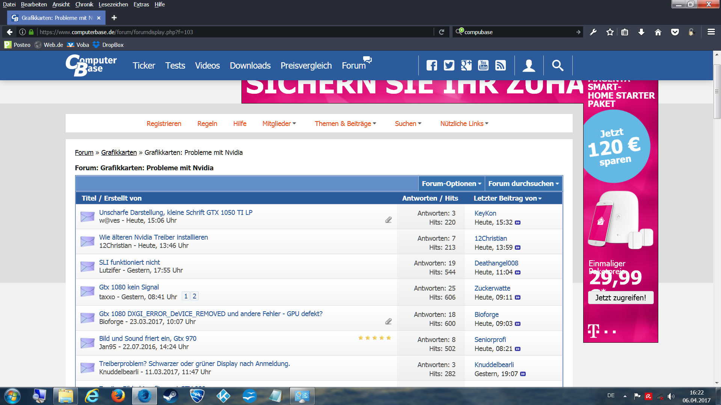Viewport: 721px width, 405px height.
Task: Open Firefox hamburger menu
Action: click(x=711, y=32)
